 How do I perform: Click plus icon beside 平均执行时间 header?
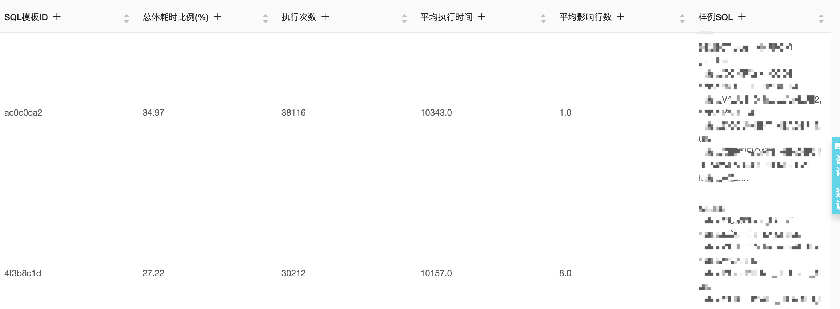482,17
